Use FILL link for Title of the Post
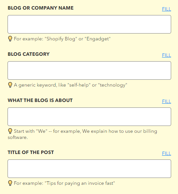Screen dimensions: 178x194 [166, 153]
